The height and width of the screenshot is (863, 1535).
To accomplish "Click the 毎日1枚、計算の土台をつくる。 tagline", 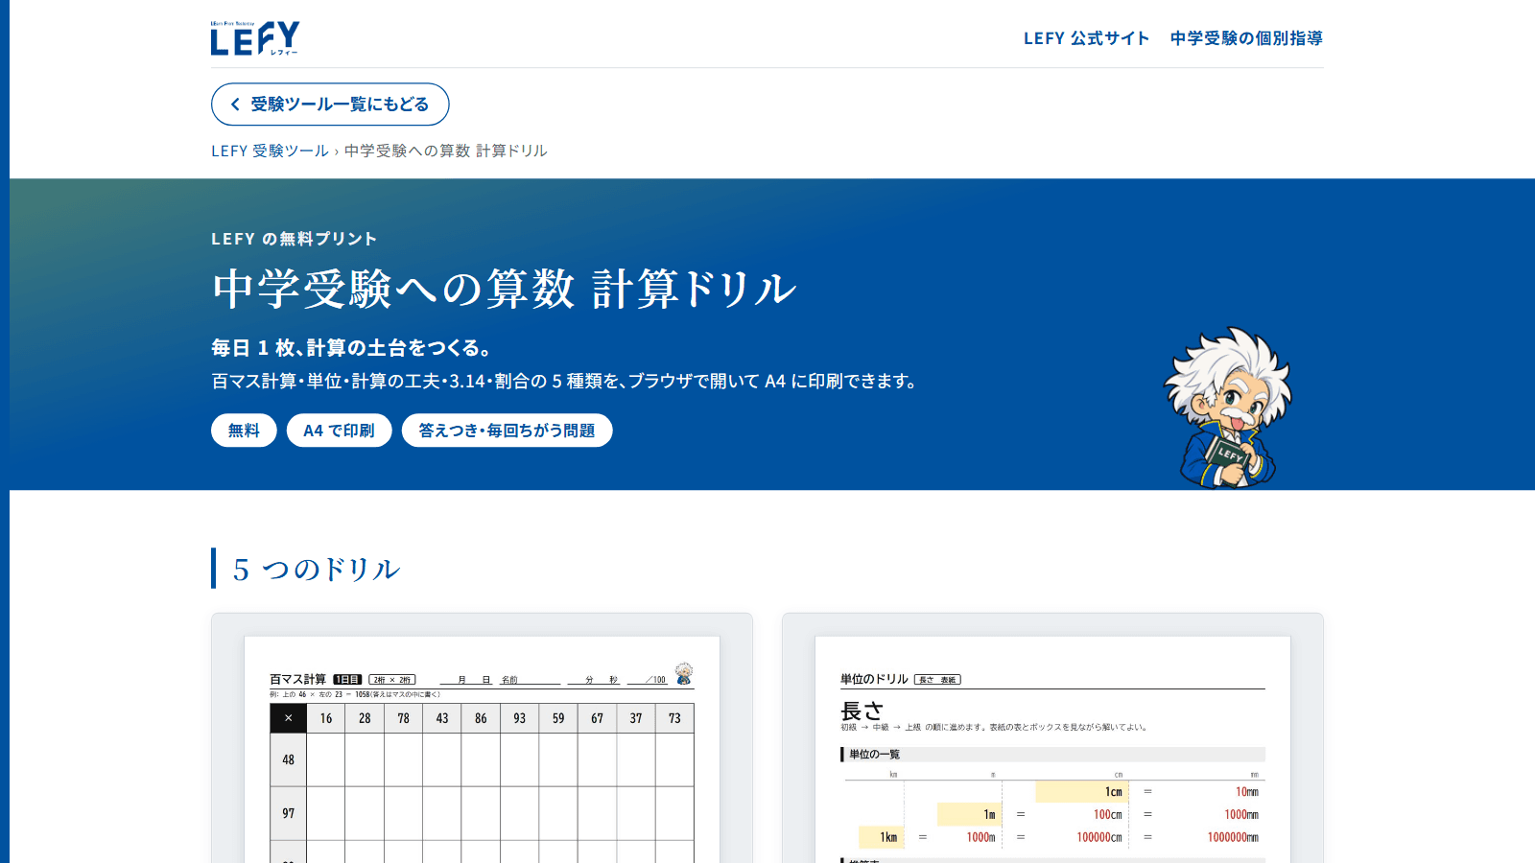I will pyautogui.click(x=352, y=347).
